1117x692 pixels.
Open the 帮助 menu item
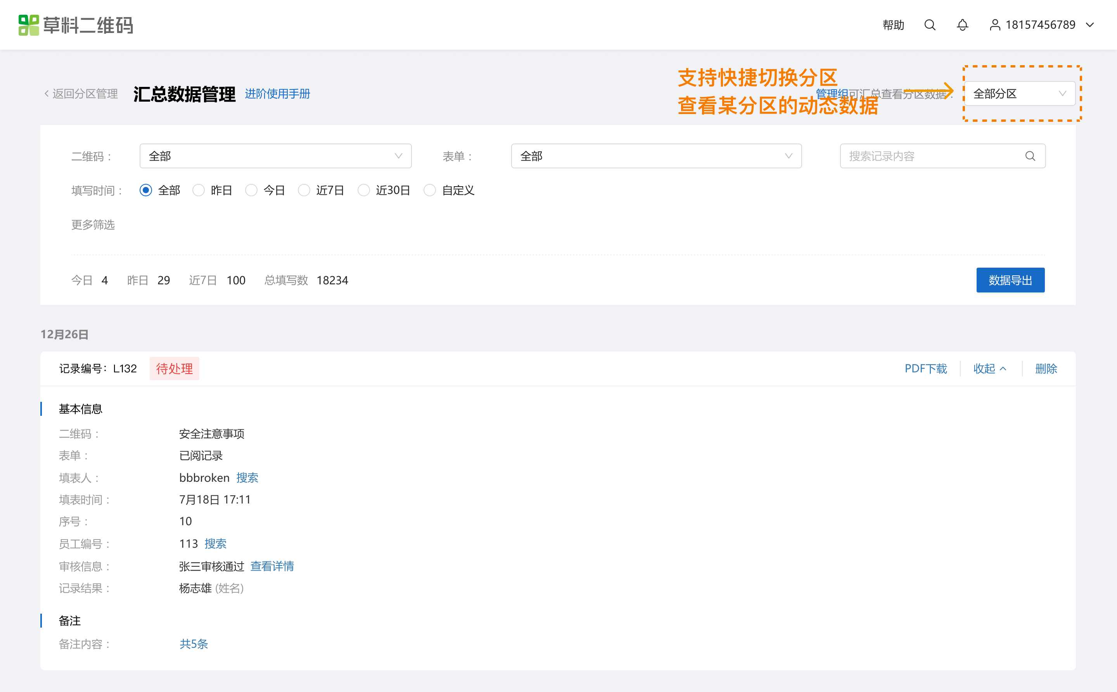(x=893, y=25)
